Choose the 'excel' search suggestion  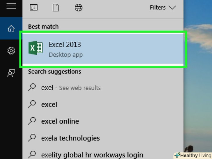pyautogui.click(x=103, y=104)
